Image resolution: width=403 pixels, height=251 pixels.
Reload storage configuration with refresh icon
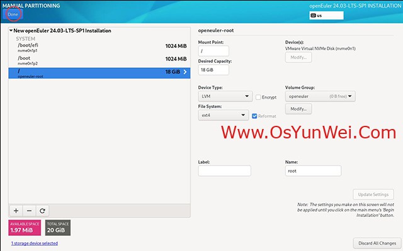pyautogui.click(x=42, y=211)
